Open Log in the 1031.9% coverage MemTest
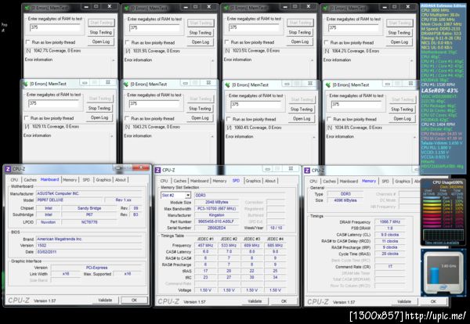The height and width of the screenshot is (324, 470). 201,42
